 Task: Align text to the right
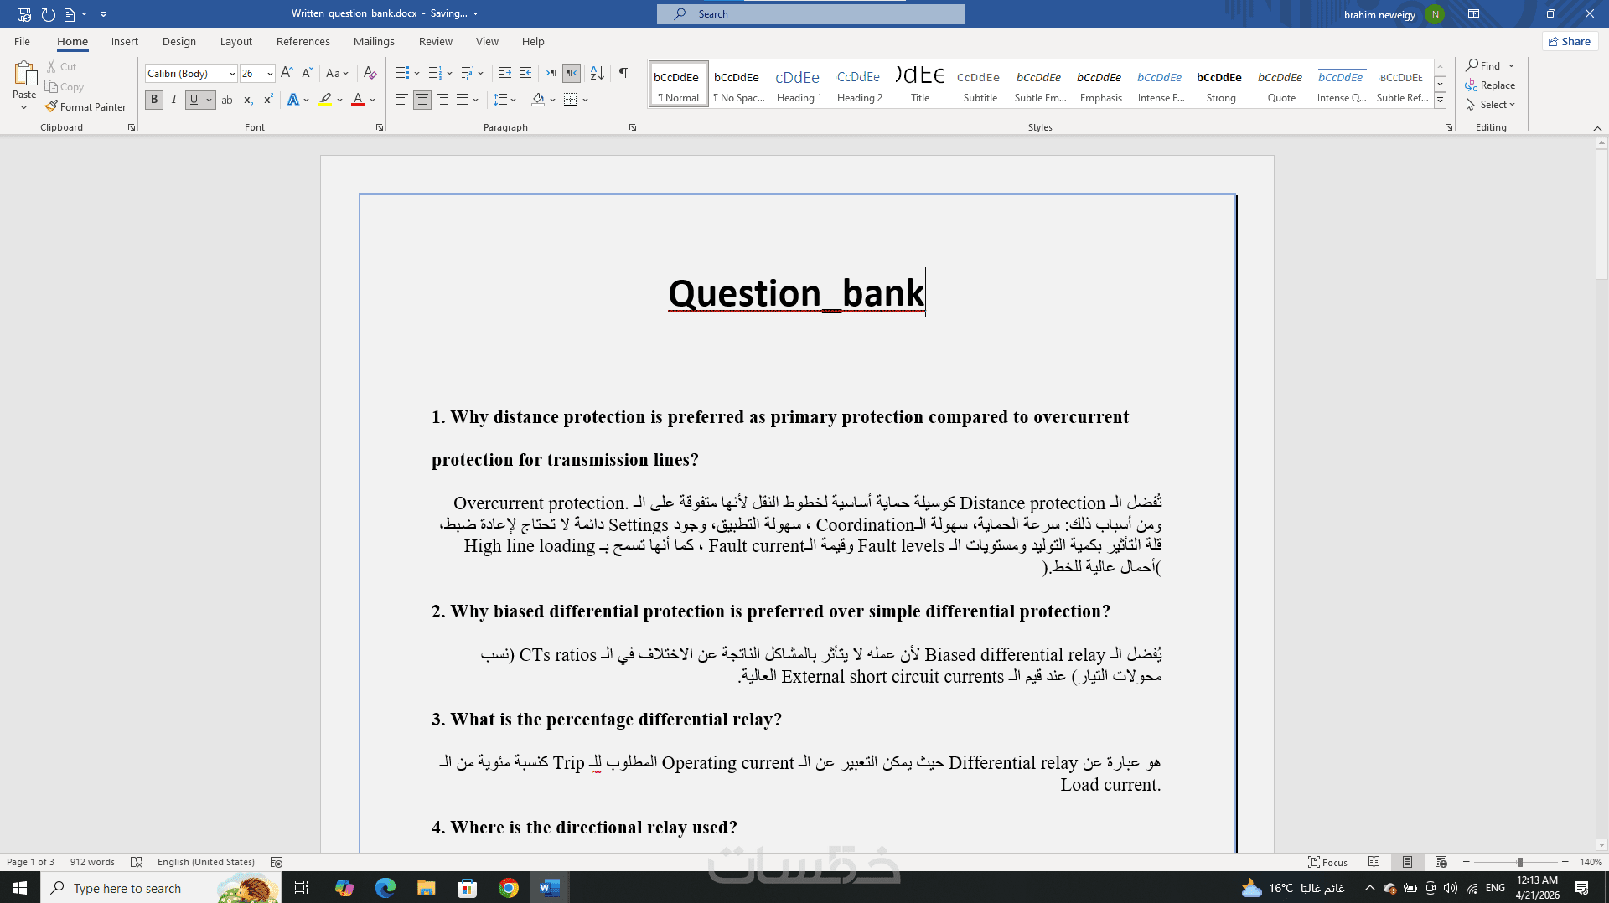442,100
